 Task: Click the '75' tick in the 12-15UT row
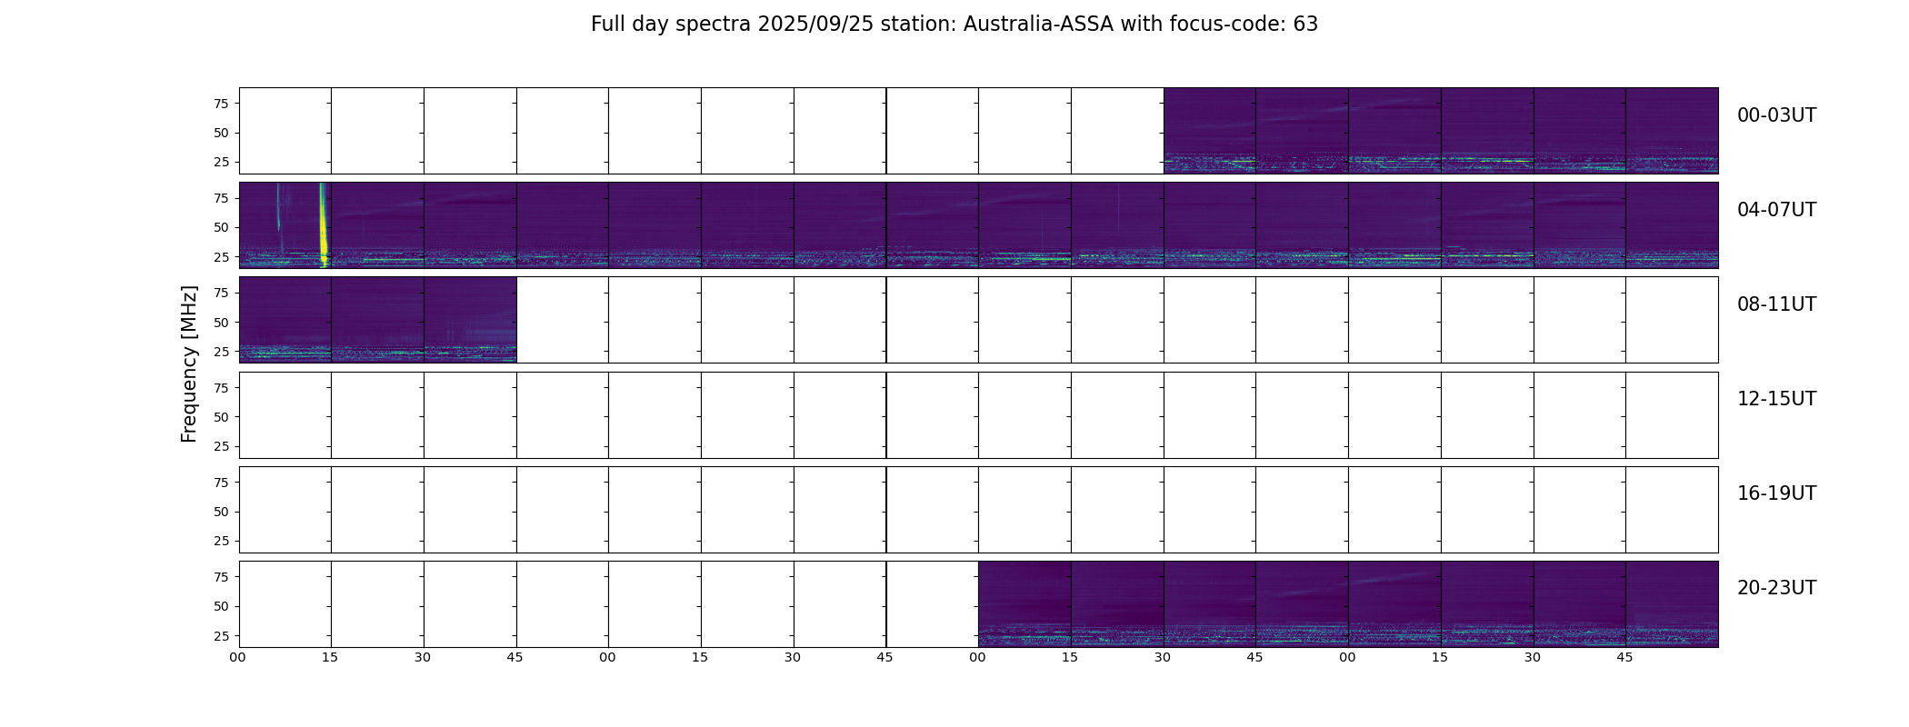pyautogui.click(x=221, y=388)
